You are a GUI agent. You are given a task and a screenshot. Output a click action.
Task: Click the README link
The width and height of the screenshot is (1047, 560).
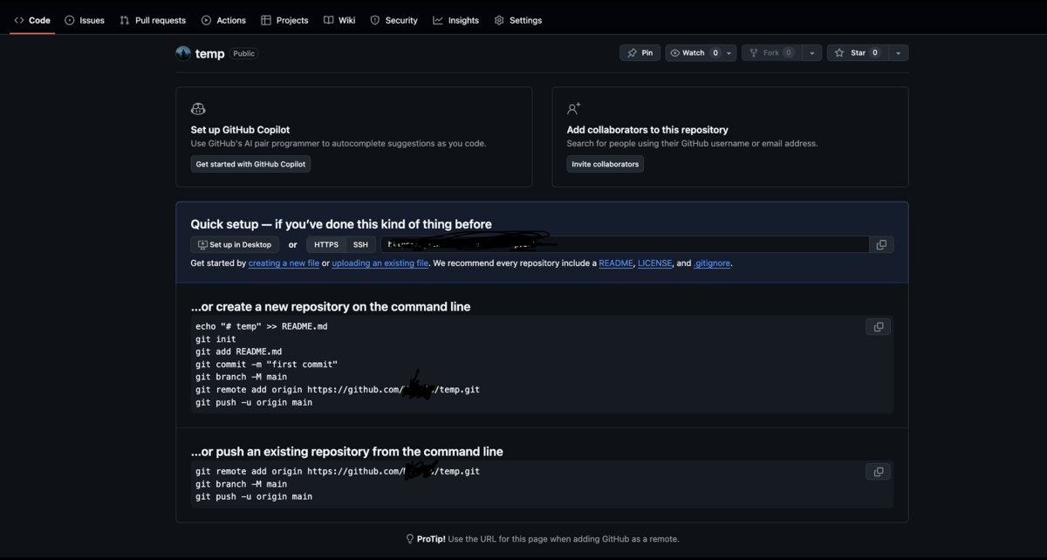click(x=616, y=263)
